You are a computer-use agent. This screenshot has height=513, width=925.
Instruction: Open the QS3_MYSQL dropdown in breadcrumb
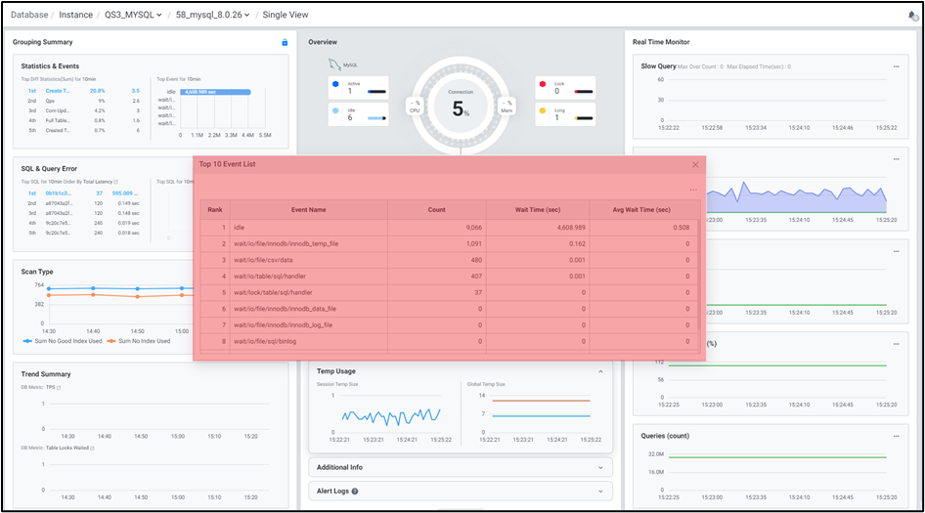point(134,16)
